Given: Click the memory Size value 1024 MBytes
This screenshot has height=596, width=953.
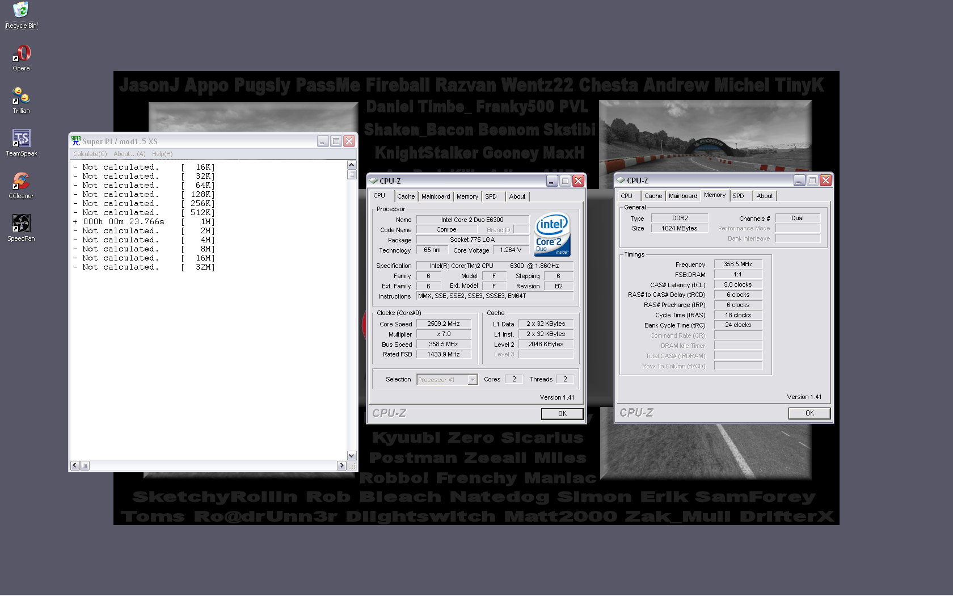Looking at the screenshot, I should [680, 228].
